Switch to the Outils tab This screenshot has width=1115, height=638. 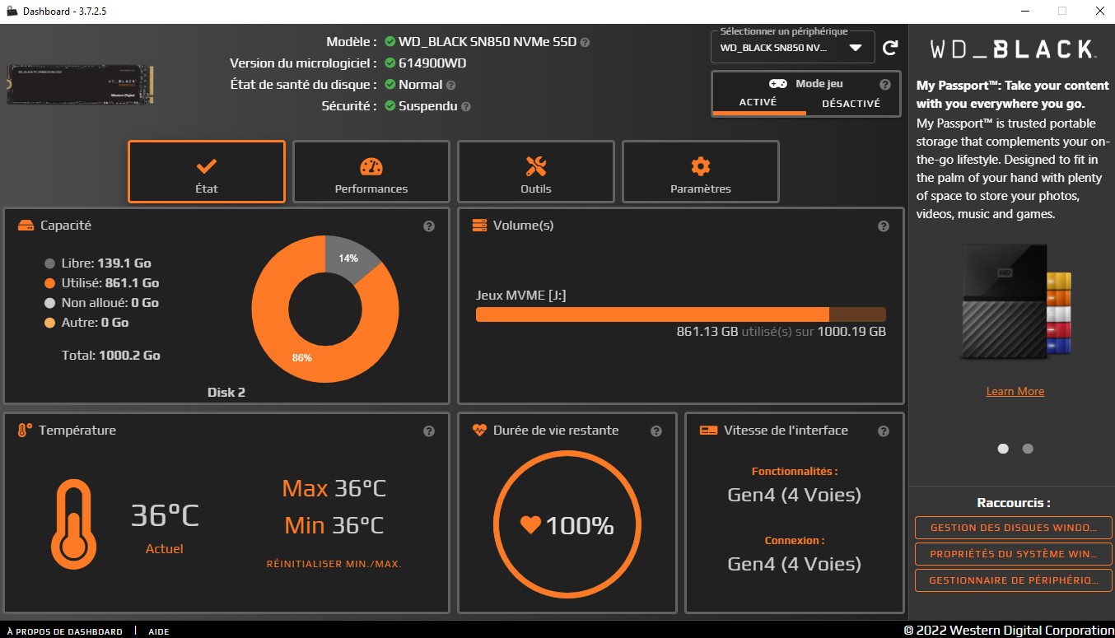536,172
